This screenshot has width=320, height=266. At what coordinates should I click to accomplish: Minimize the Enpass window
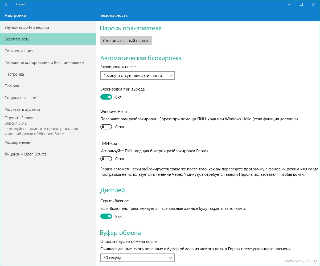click(x=289, y=4)
